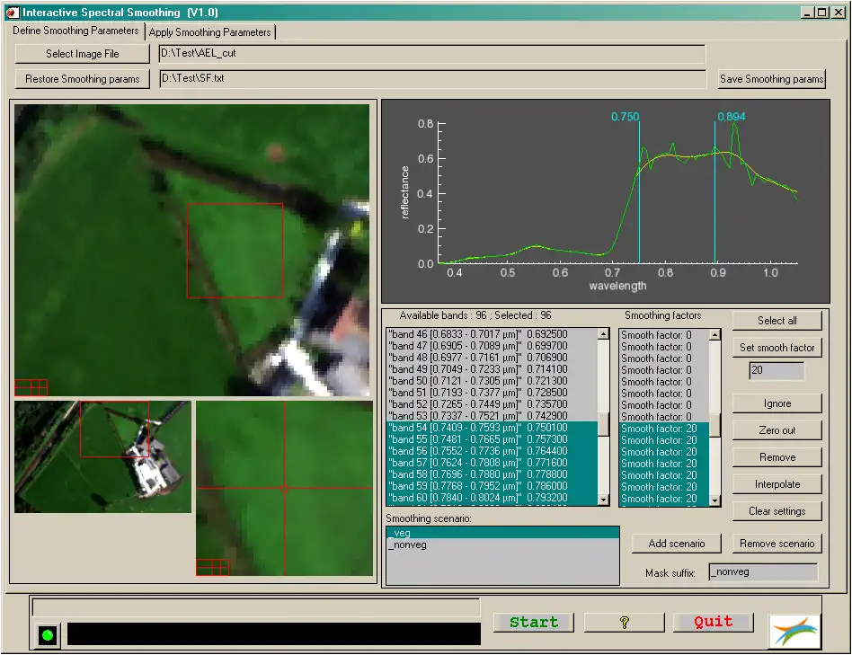Click the band list scrollbar thumb

click(603, 423)
